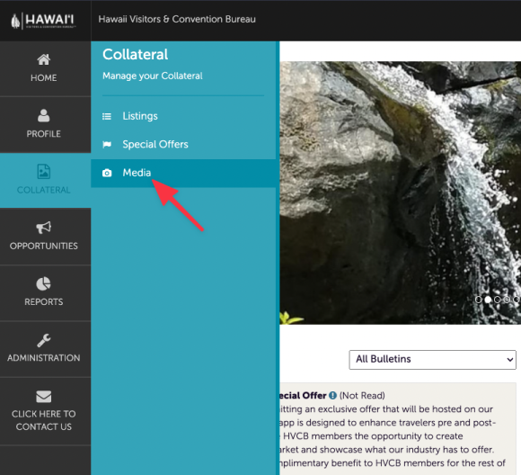Click 'Hawaii Visitors & Convention Bureau' header text

point(177,19)
